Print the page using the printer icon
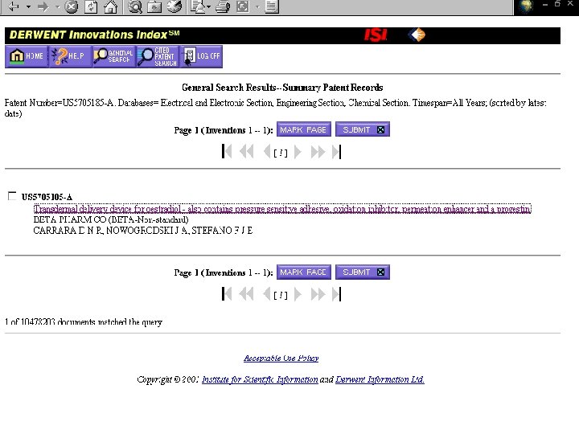579x434 pixels. click(222, 6)
